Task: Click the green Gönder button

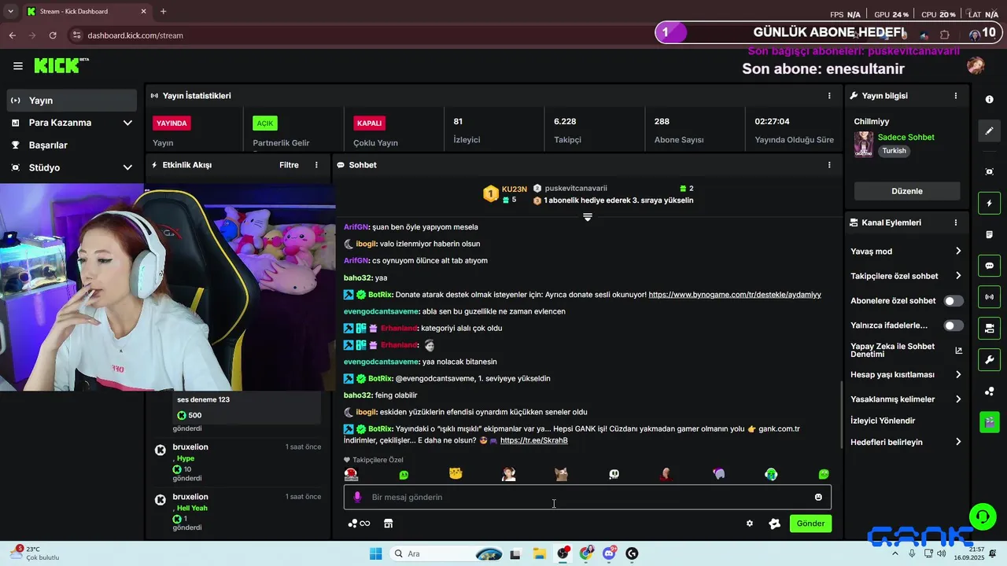Action: tap(810, 524)
